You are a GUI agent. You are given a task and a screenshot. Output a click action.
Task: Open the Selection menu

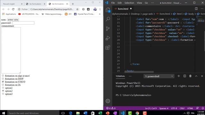click(x=129, y=3)
